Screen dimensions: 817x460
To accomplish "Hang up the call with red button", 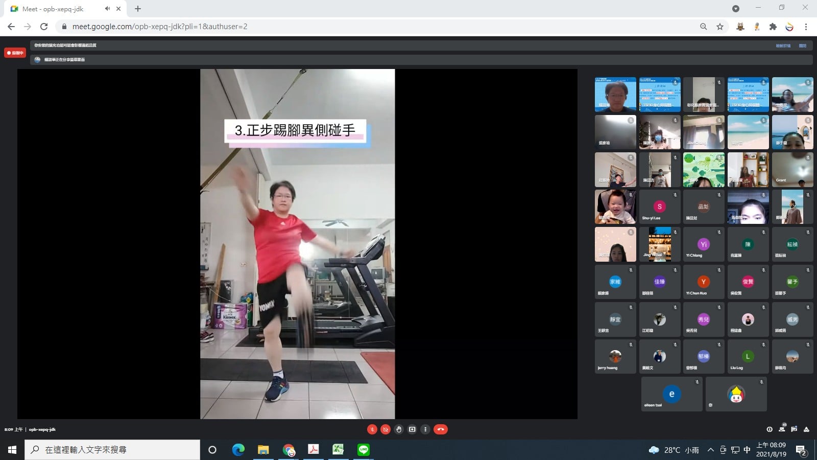I will coord(441,429).
